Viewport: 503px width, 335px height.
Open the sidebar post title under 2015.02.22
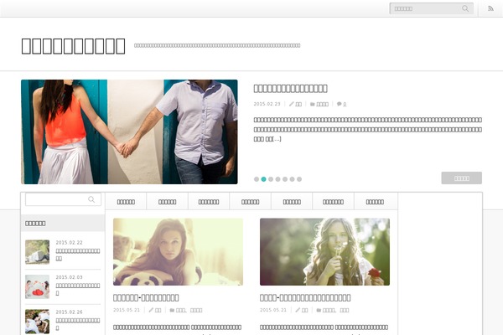click(x=78, y=255)
